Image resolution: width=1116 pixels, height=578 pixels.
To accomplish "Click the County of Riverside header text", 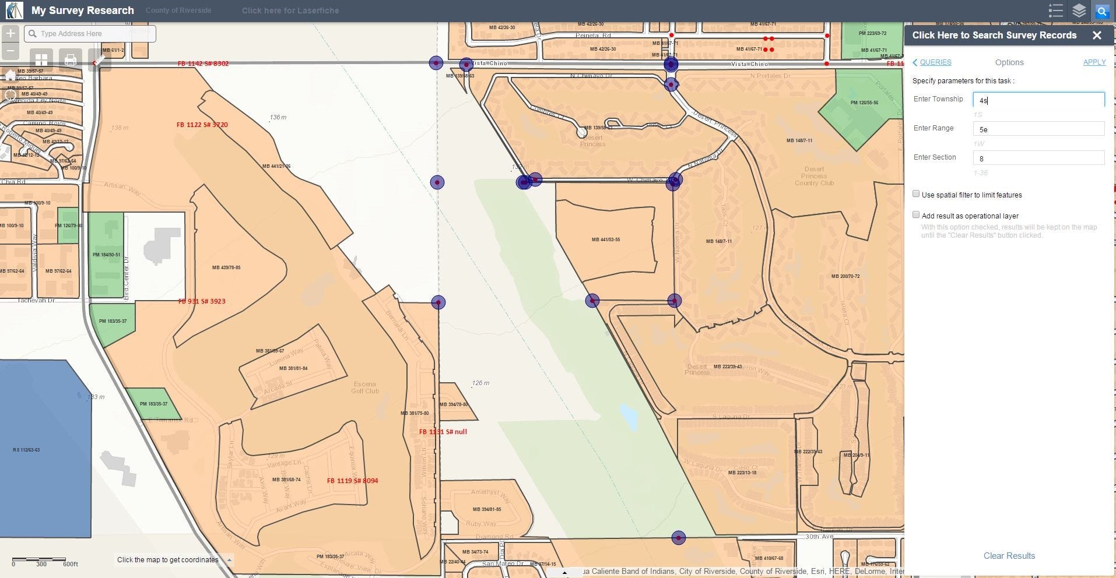I will [x=178, y=10].
